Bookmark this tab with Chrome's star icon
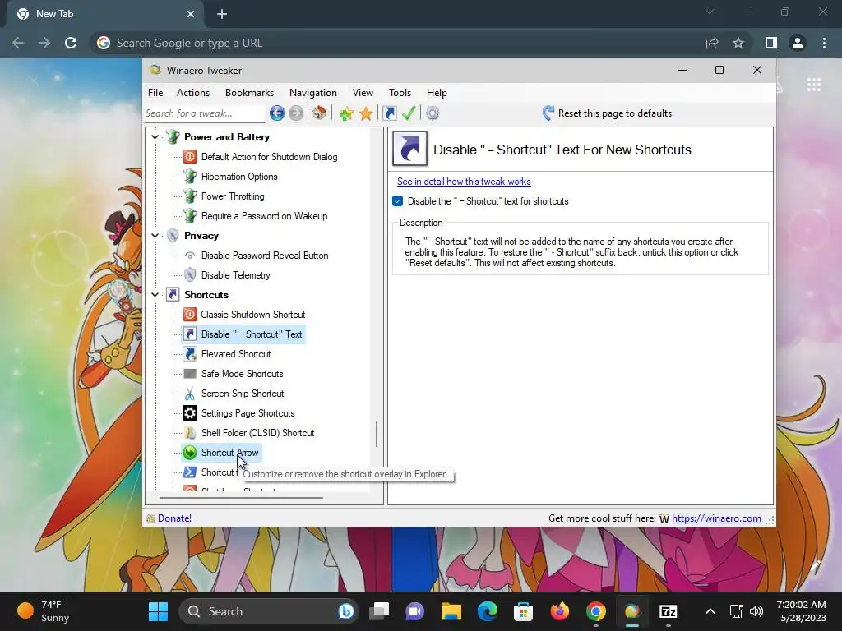Screen dimensions: 842x631 tap(738, 43)
